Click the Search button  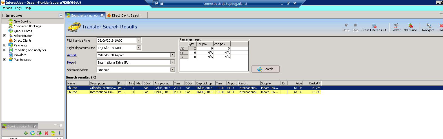266,69
